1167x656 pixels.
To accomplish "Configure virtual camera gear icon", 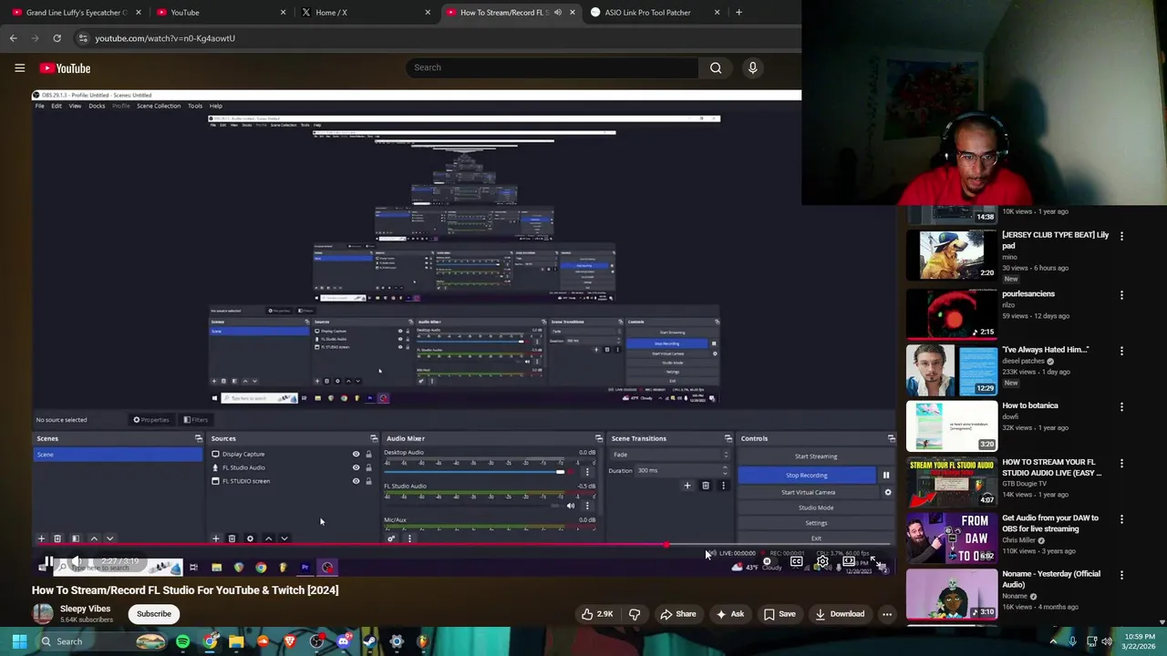I will [x=887, y=492].
